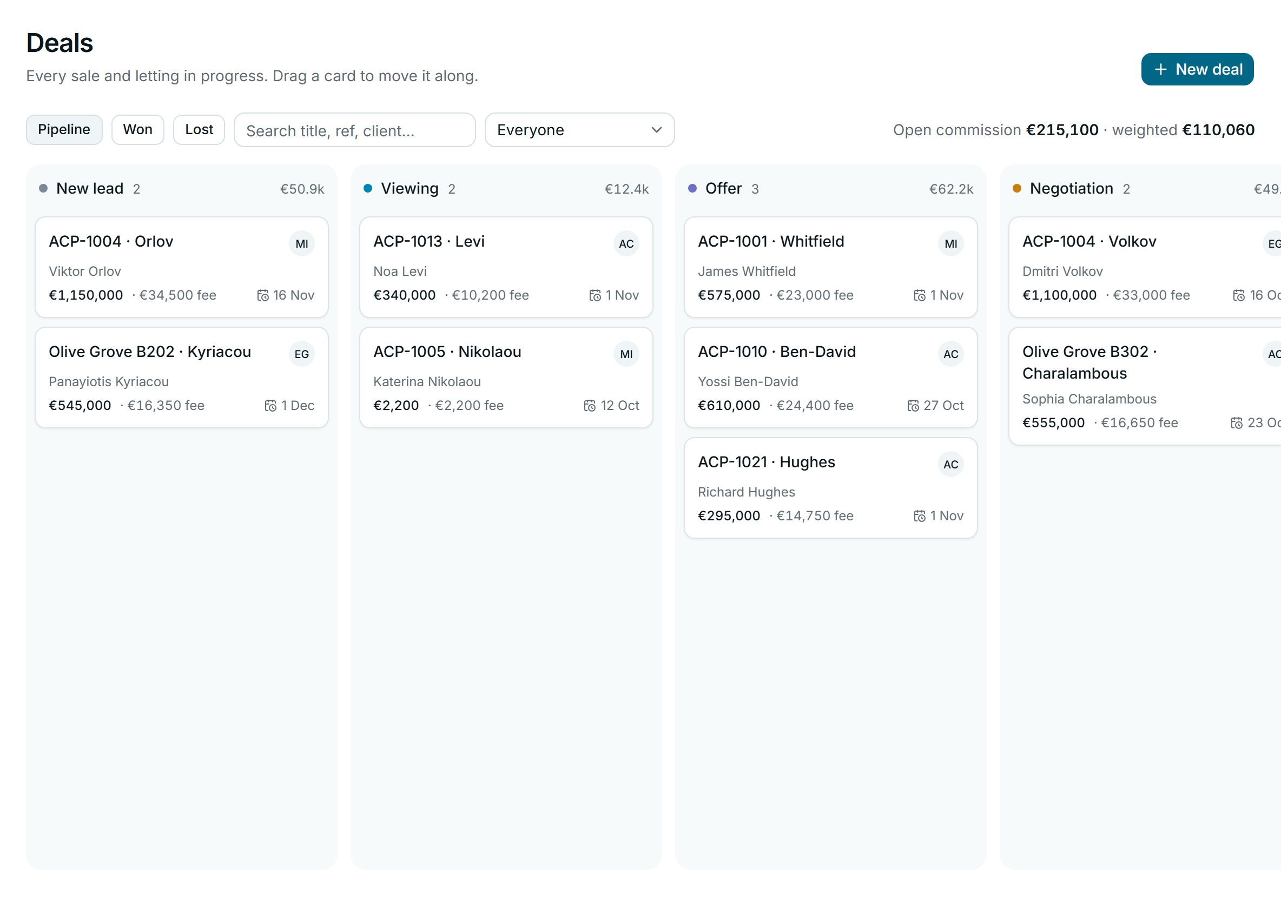Expand the dropdown chevron next to Everyone

tap(656, 130)
